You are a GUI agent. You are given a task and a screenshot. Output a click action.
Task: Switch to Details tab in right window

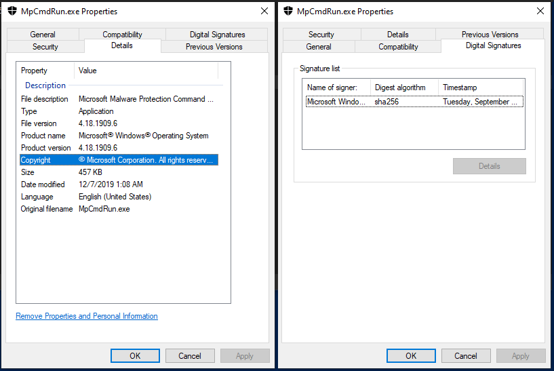coord(398,35)
